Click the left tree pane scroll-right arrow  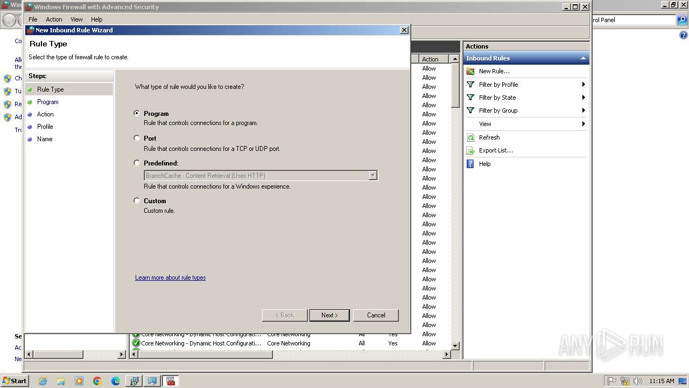(122, 354)
